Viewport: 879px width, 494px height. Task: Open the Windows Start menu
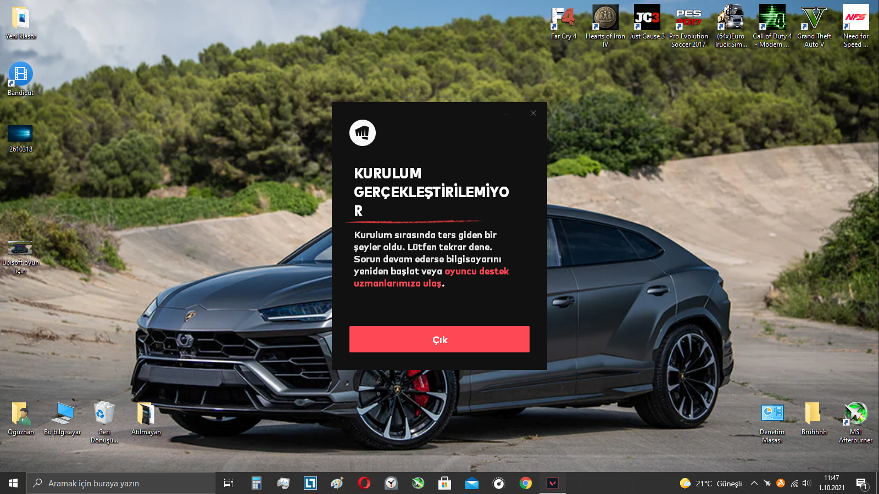pyautogui.click(x=13, y=483)
